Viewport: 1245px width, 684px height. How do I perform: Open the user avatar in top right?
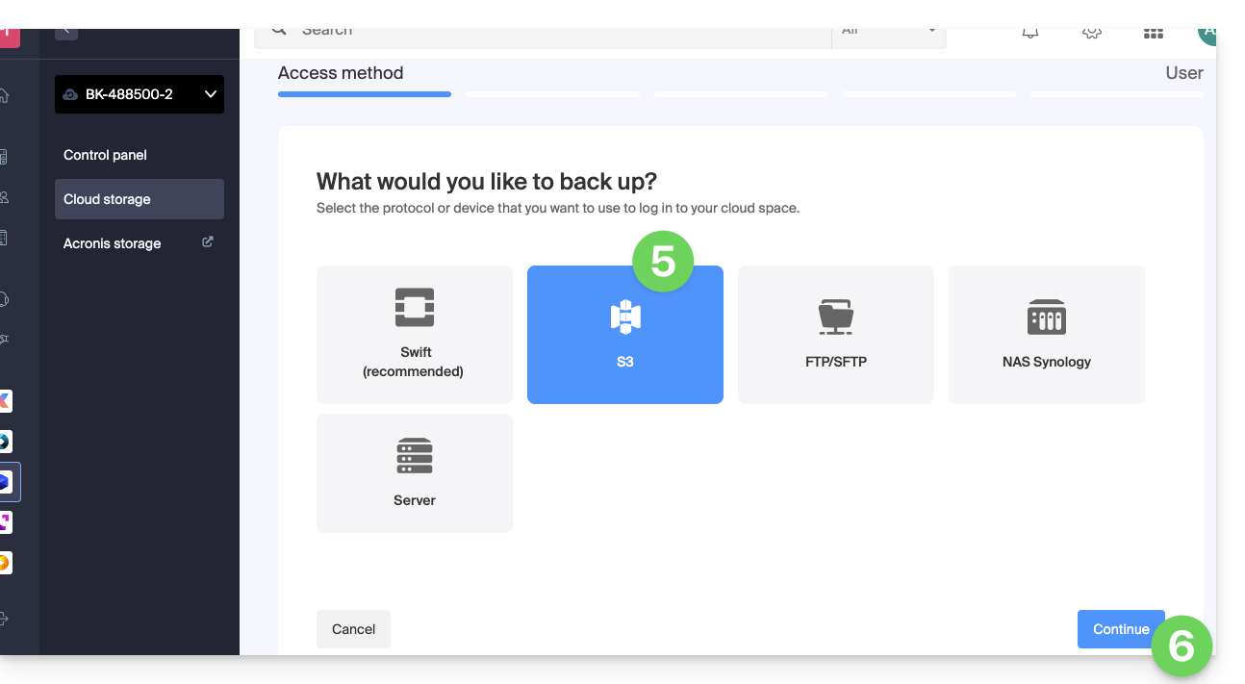(1207, 33)
